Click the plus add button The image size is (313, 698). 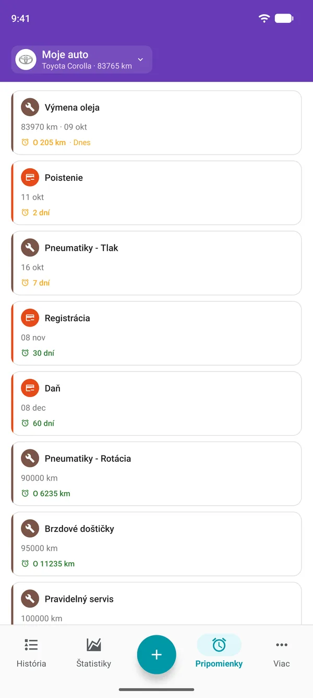click(x=156, y=655)
